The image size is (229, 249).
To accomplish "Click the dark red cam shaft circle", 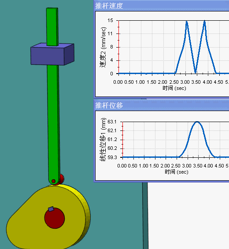I will [55, 218].
